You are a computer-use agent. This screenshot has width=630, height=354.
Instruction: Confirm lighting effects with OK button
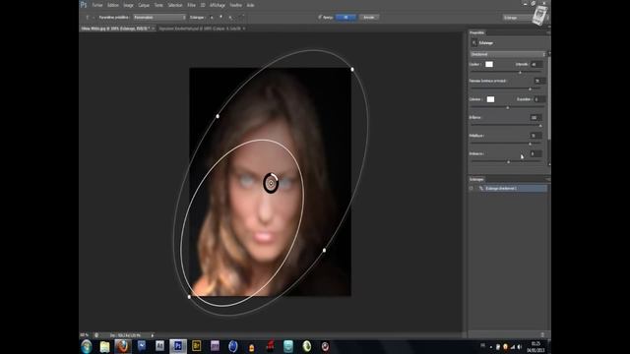click(x=346, y=18)
